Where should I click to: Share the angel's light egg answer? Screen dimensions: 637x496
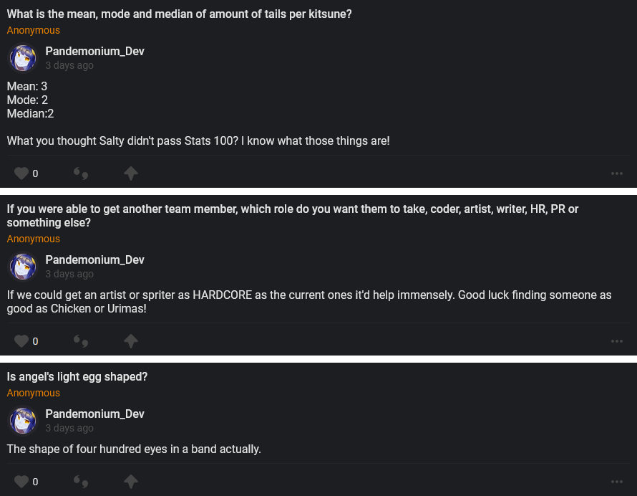[130, 482]
